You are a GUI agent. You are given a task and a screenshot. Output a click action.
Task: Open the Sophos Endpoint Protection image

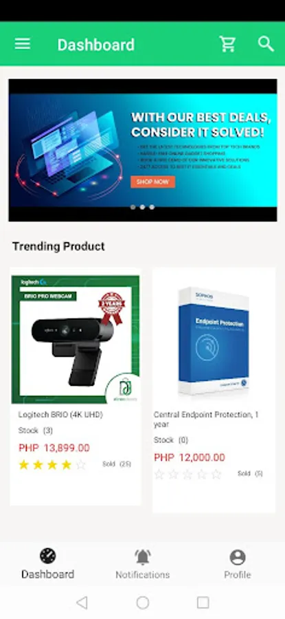click(x=214, y=341)
